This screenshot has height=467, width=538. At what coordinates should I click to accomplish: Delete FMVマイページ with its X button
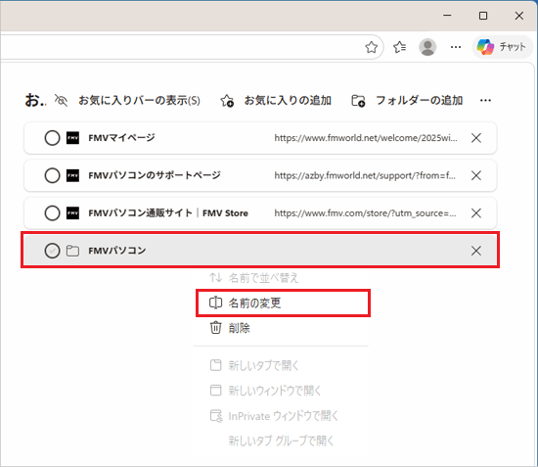click(476, 138)
